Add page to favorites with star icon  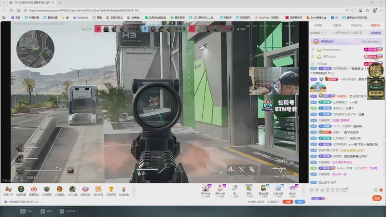(x=353, y=10)
